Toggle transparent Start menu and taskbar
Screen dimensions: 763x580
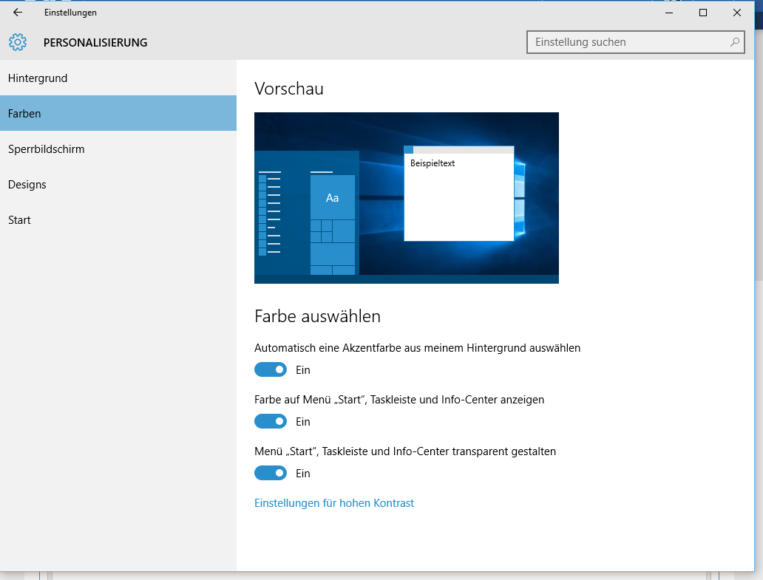click(x=271, y=473)
